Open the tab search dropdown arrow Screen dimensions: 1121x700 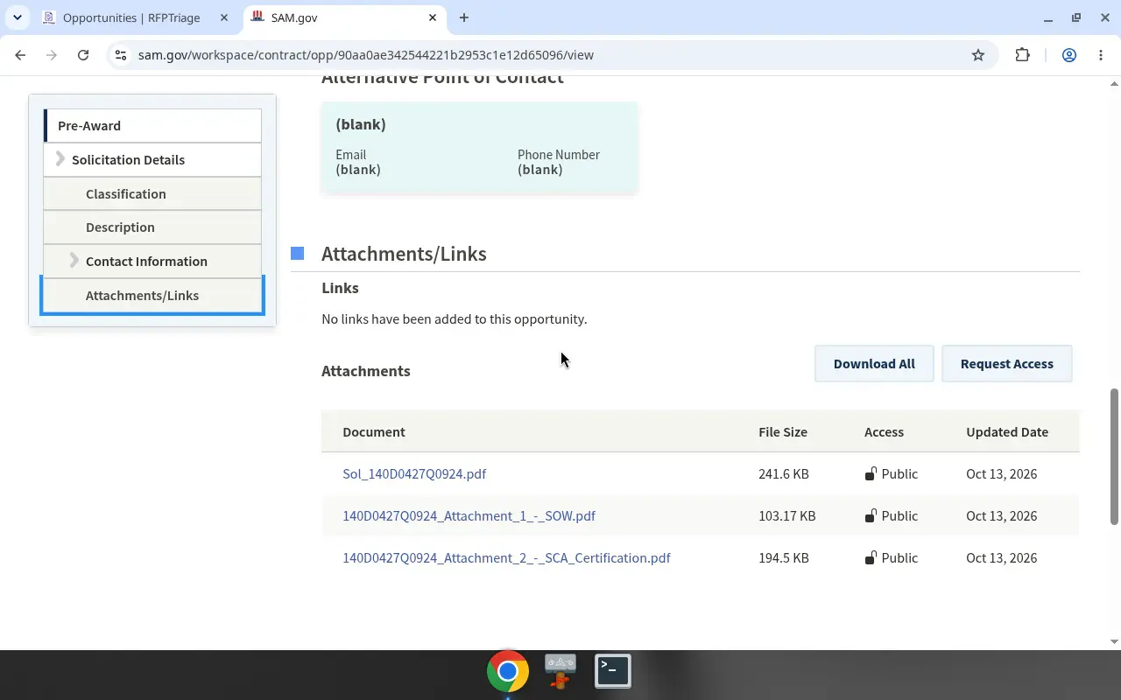17,17
